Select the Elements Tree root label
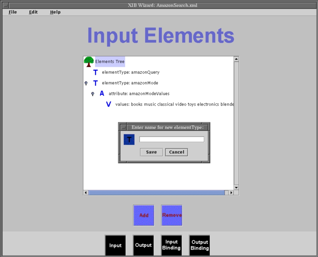 [110, 62]
